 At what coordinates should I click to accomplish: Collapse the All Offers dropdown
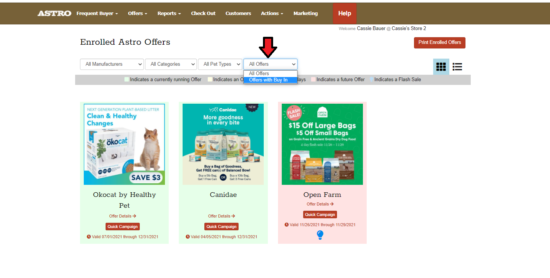tap(270, 64)
